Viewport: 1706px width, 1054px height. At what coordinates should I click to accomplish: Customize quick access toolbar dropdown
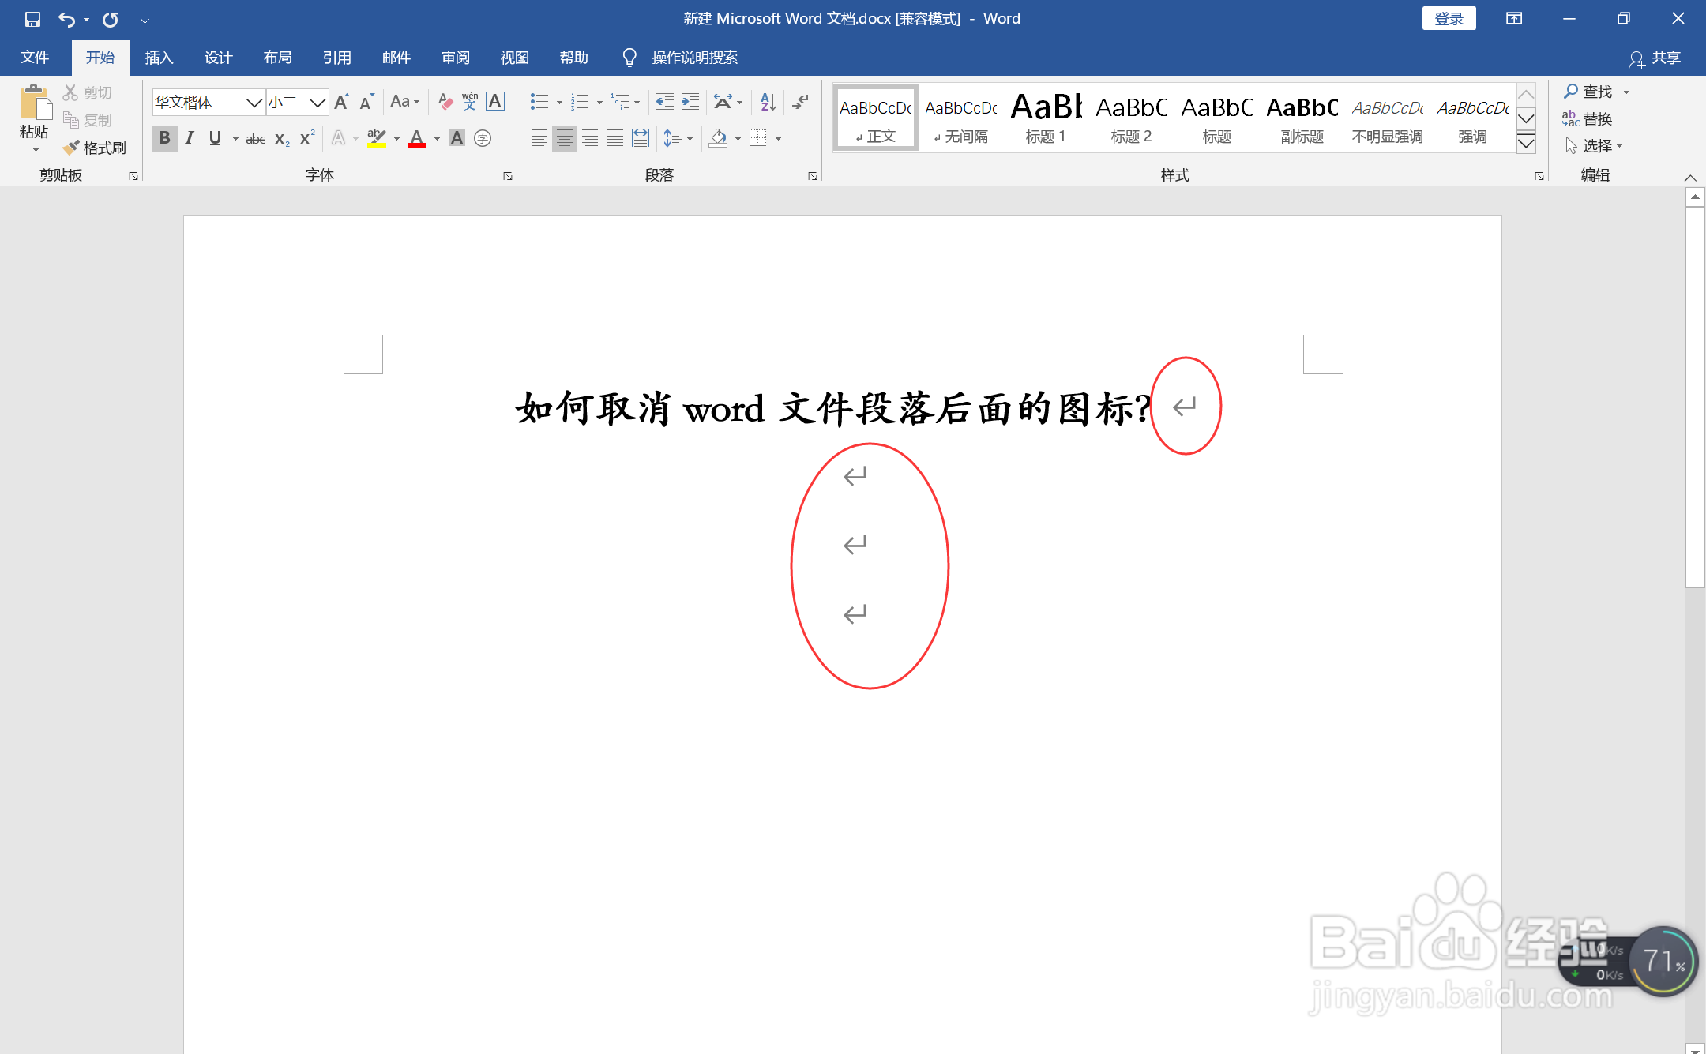click(x=145, y=20)
